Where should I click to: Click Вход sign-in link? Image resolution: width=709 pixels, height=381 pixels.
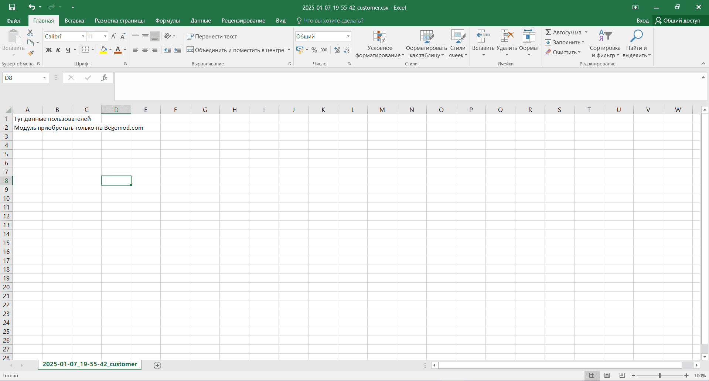(x=642, y=21)
